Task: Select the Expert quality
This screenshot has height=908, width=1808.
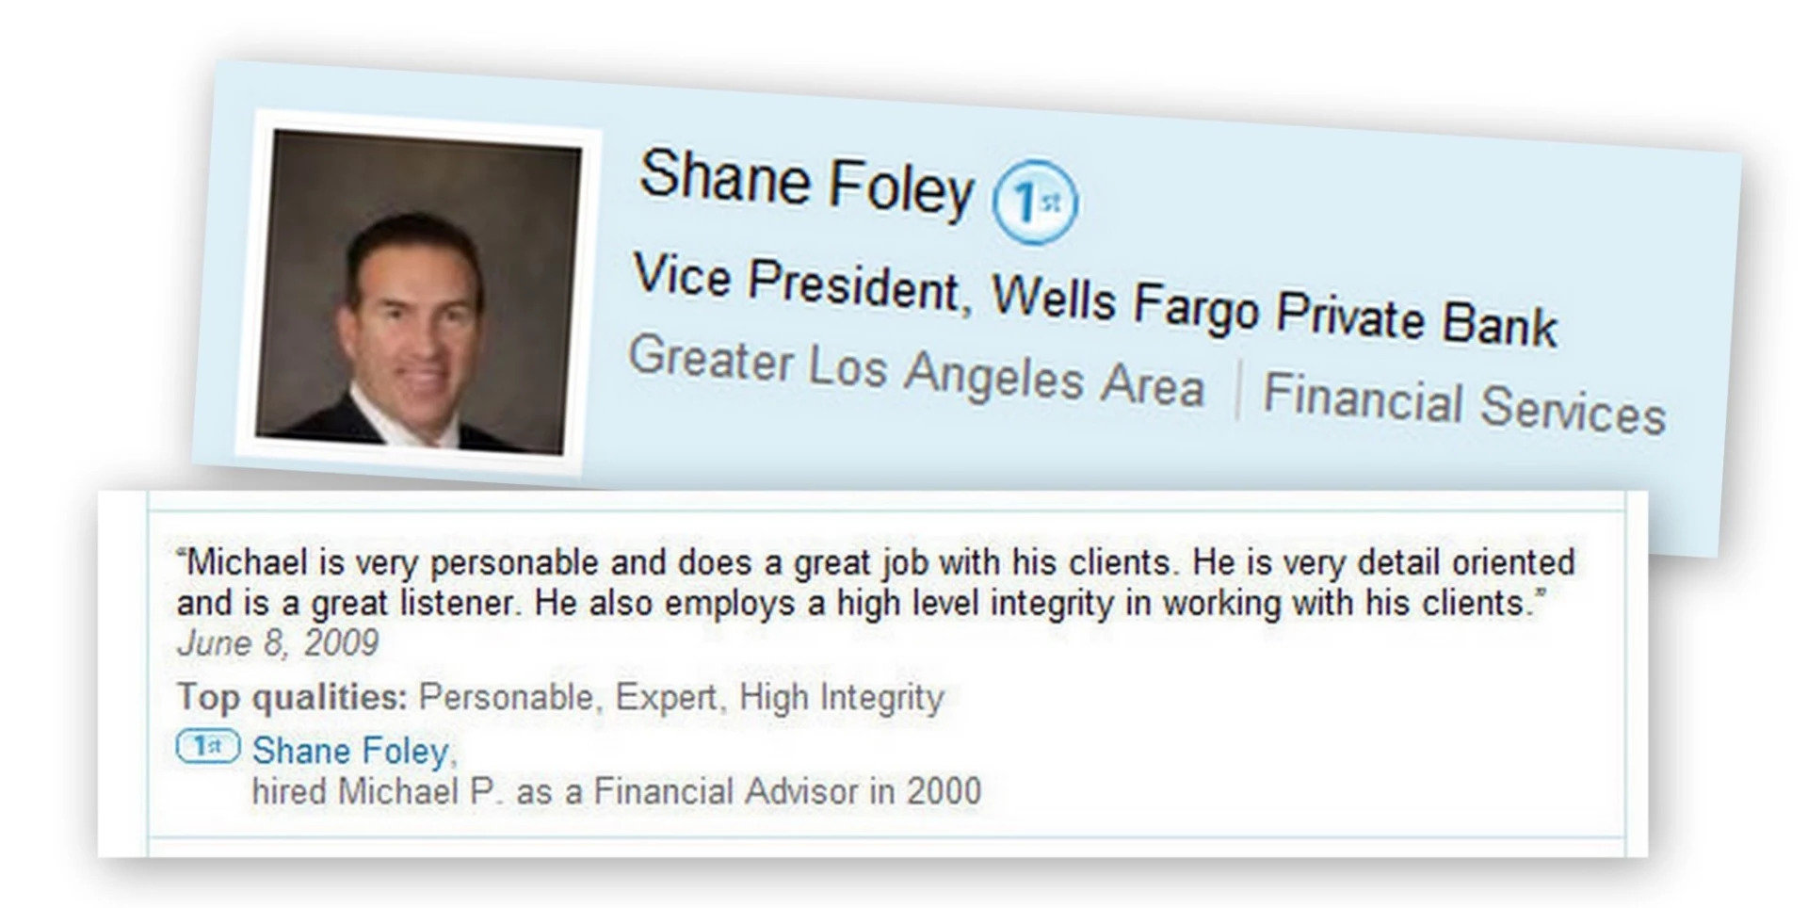Action: point(666,697)
